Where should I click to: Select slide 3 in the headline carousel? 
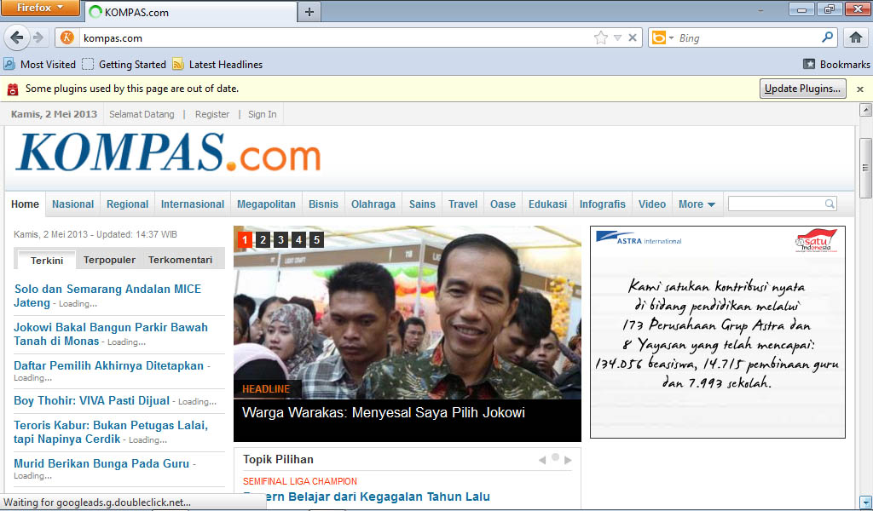(x=280, y=239)
